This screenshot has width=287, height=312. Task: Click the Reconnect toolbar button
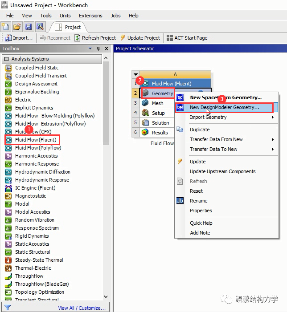click(x=55, y=38)
